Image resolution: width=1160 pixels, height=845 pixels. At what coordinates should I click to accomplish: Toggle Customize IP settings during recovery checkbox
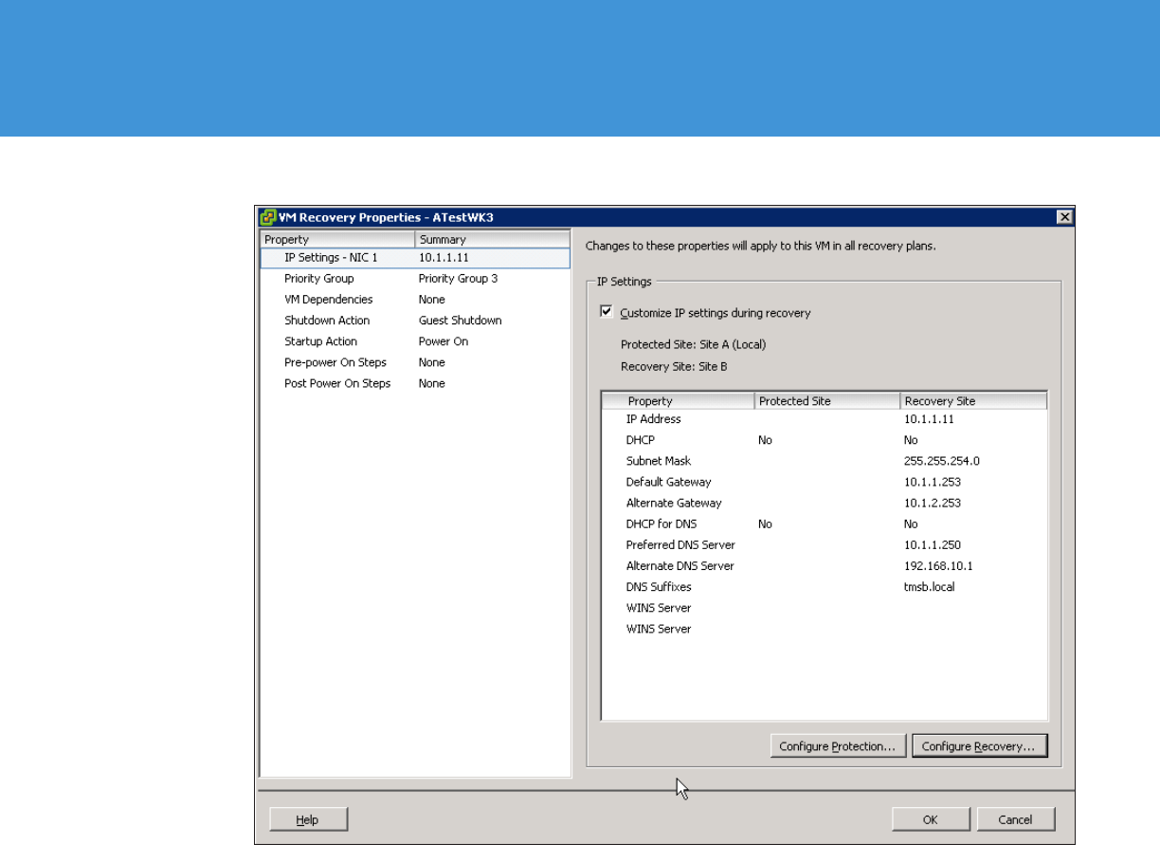click(x=607, y=312)
